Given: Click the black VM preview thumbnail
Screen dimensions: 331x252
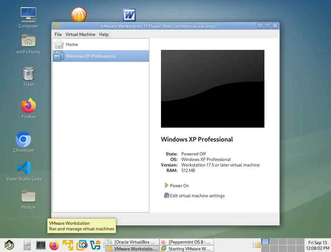Looking at the screenshot, I should 213,89.
